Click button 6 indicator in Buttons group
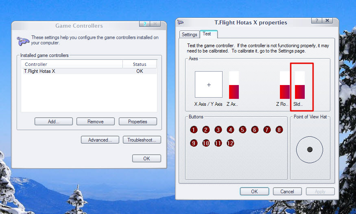356x214 pixels. [255, 130]
